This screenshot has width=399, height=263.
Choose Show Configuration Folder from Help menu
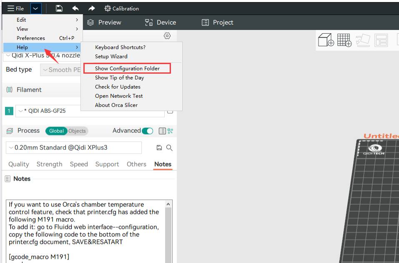tap(127, 68)
